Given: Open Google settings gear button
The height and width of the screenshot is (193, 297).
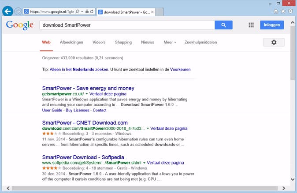Looking at the screenshot, I should tap(274, 42).
